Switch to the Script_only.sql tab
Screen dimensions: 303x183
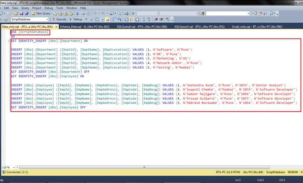click(x=257, y=26)
